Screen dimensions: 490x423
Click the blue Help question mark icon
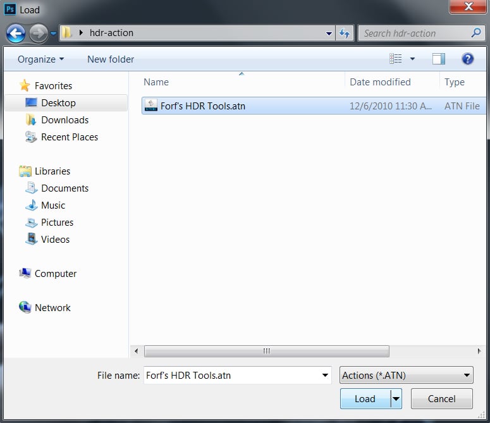[467, 59]
